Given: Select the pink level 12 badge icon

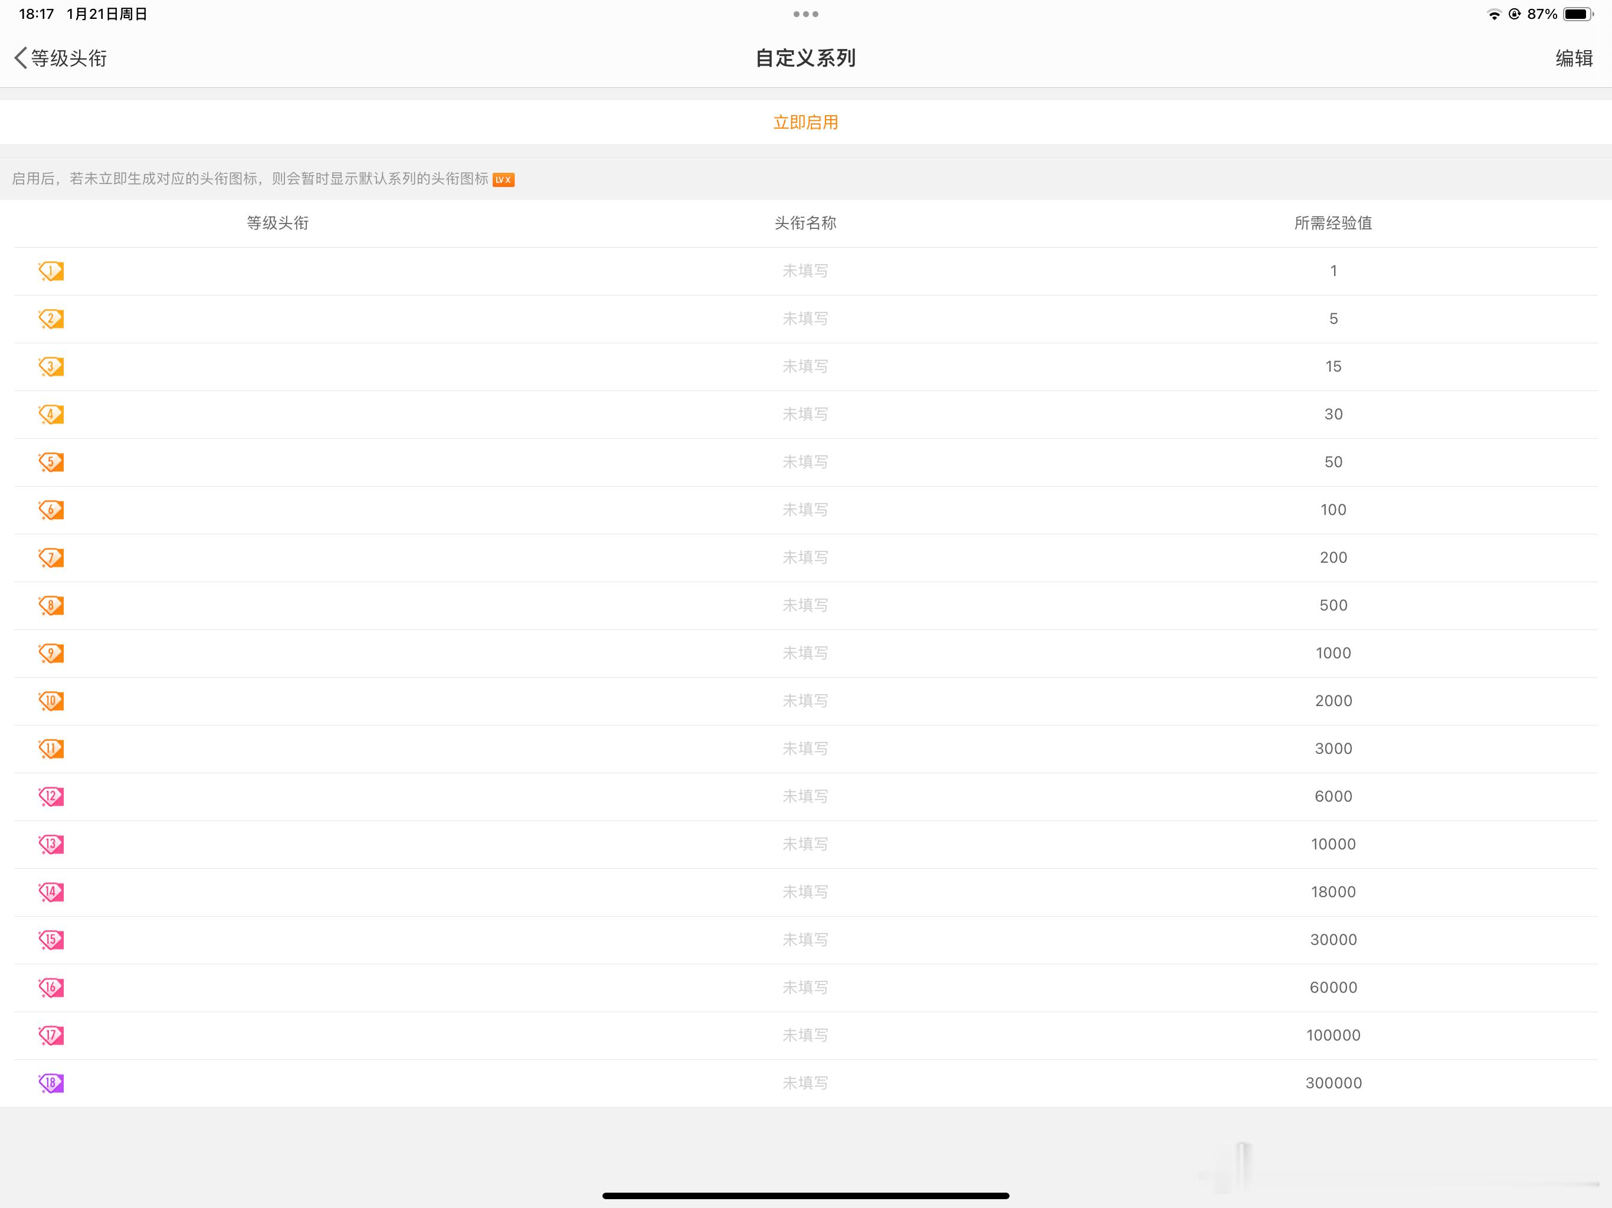Looking at the screenshot, I should click(51, 796).
